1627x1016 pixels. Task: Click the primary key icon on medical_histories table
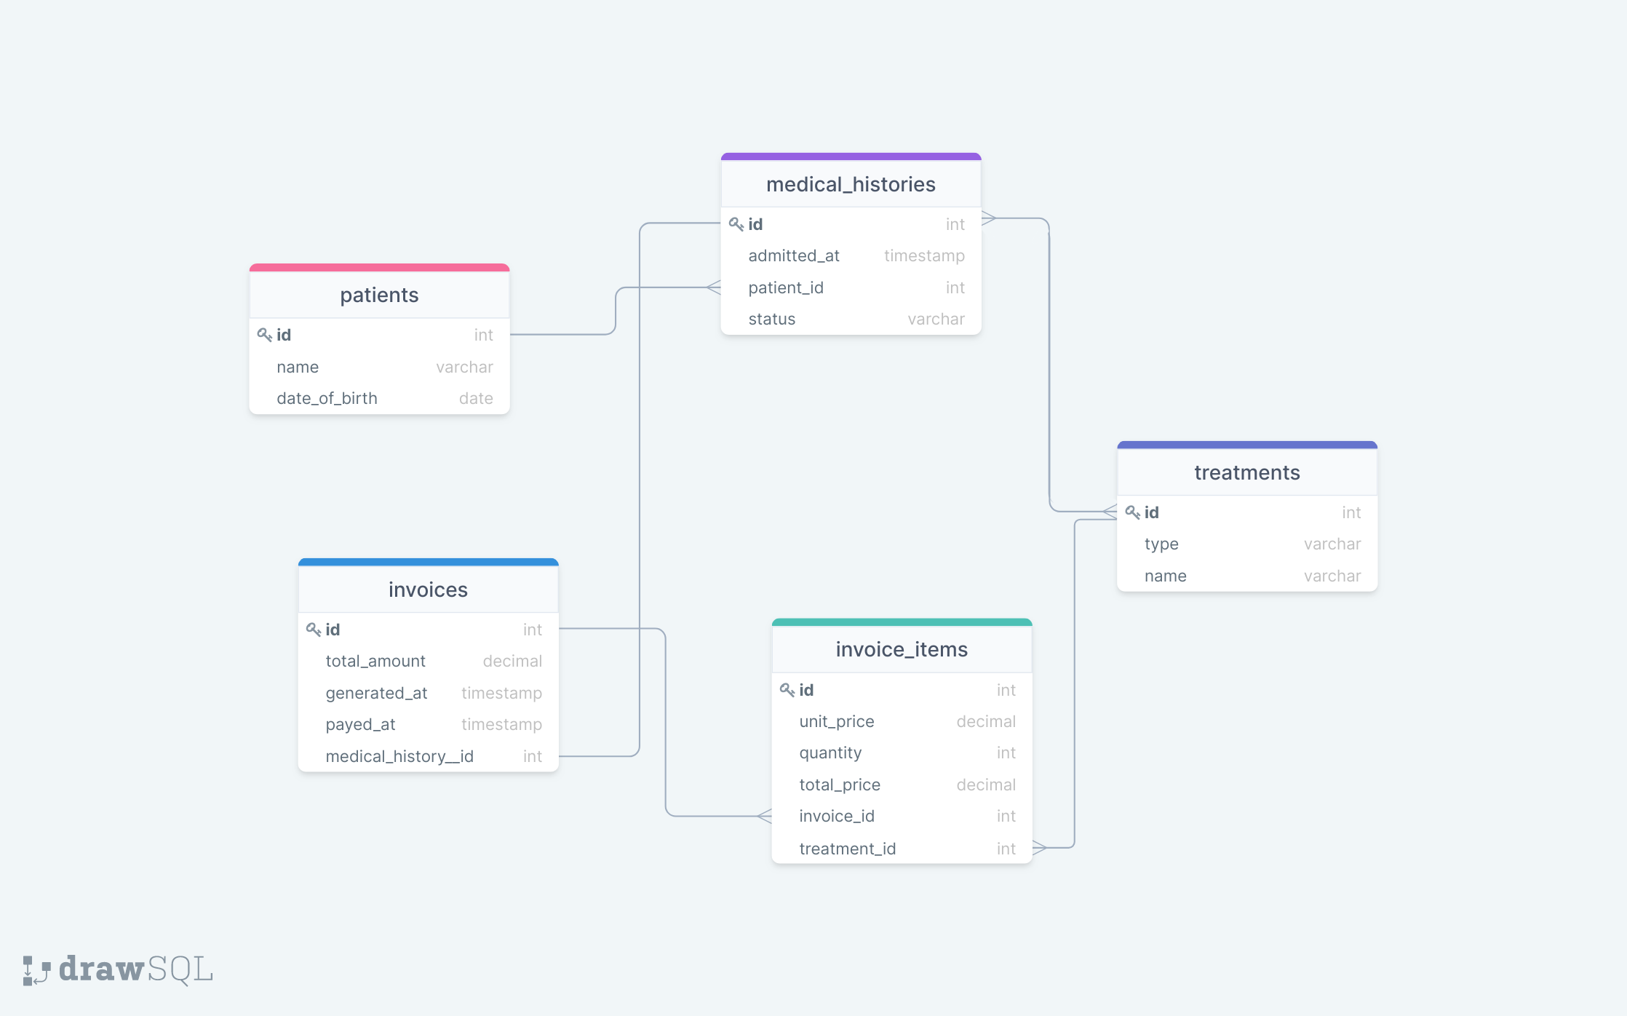pyautogui.click(x=736, y=223)
